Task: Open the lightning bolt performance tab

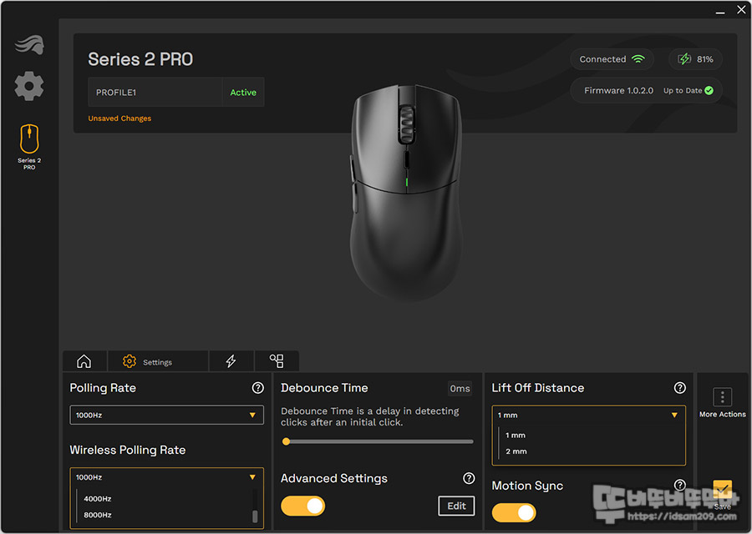Action: 231,361
